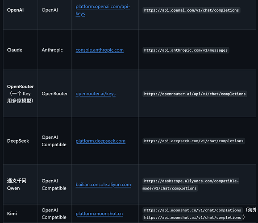
Task: Click the Kimi row name cell
Action: tap(21, 214)
